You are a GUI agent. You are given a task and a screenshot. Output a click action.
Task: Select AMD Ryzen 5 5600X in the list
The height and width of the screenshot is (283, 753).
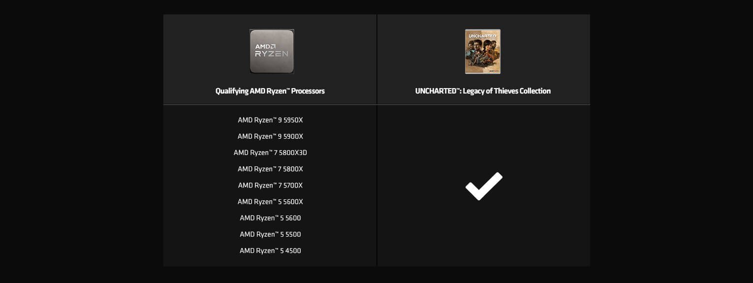pyautogui.click(x=270, y=202)
